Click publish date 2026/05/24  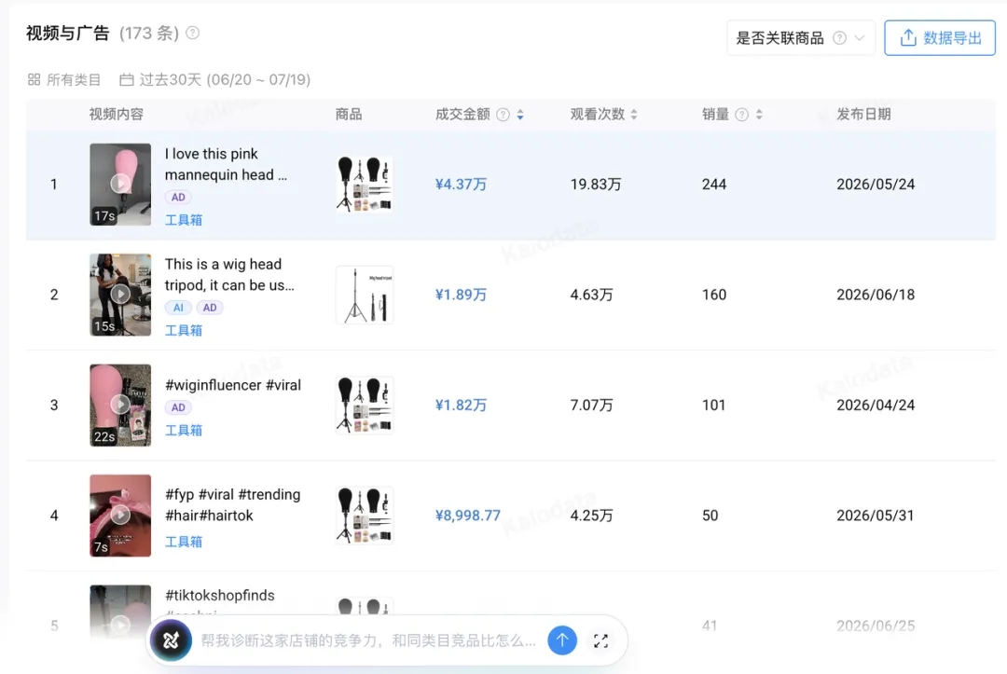click(876, 185)
